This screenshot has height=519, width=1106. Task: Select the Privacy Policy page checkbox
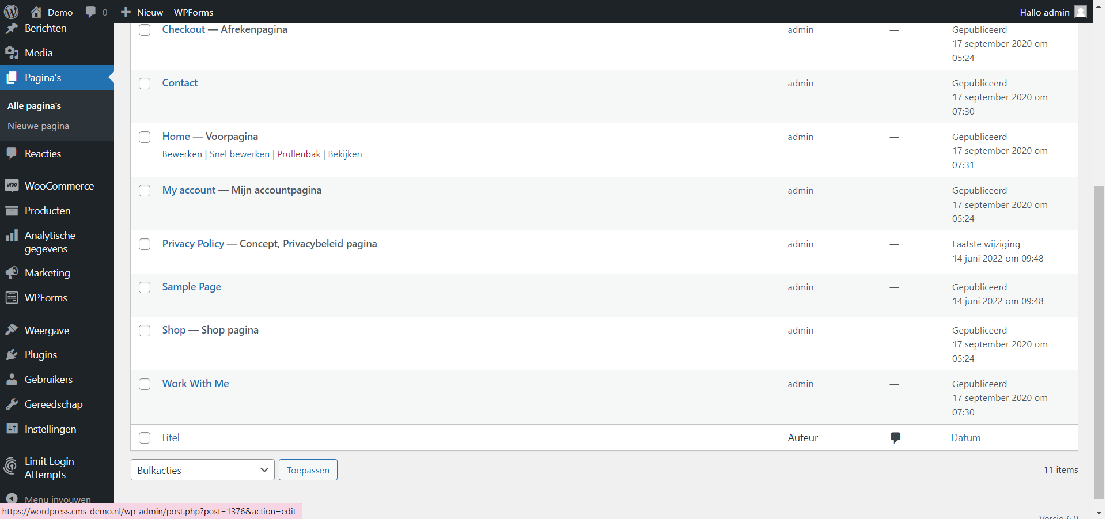click(x=145, y=244)
